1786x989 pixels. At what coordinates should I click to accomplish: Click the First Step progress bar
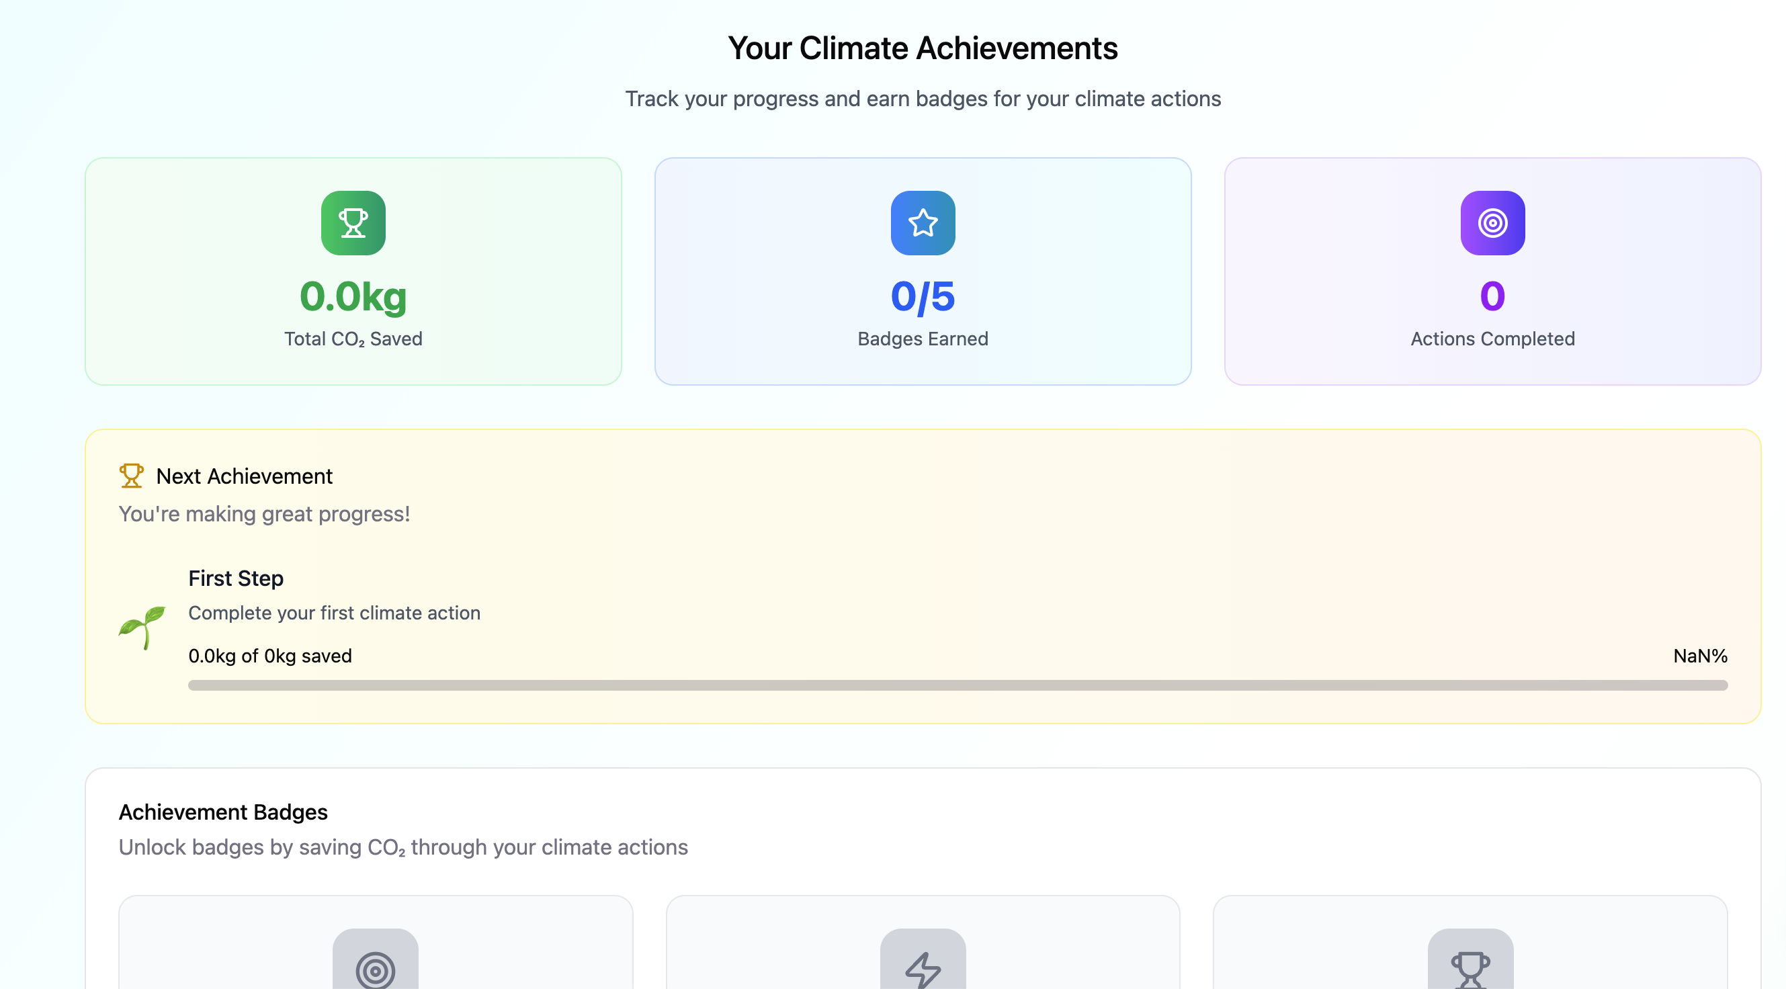(957, 686)
